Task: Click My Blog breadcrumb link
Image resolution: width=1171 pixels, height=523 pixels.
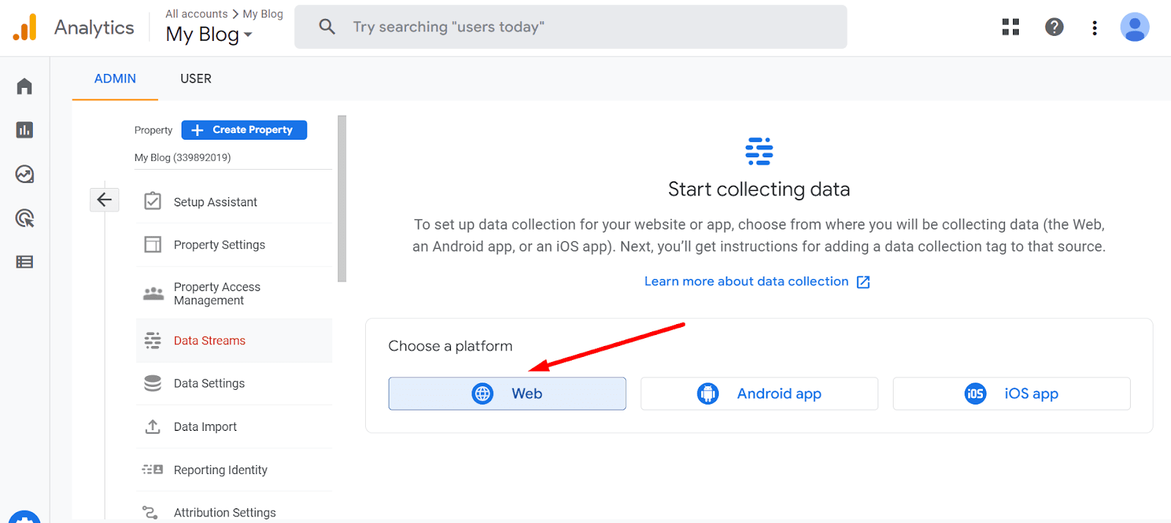Action: [x=263, y=14]
